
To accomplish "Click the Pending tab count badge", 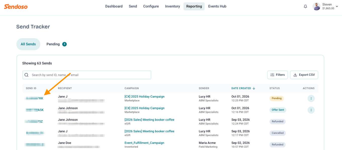I will [x=65, y=44].
